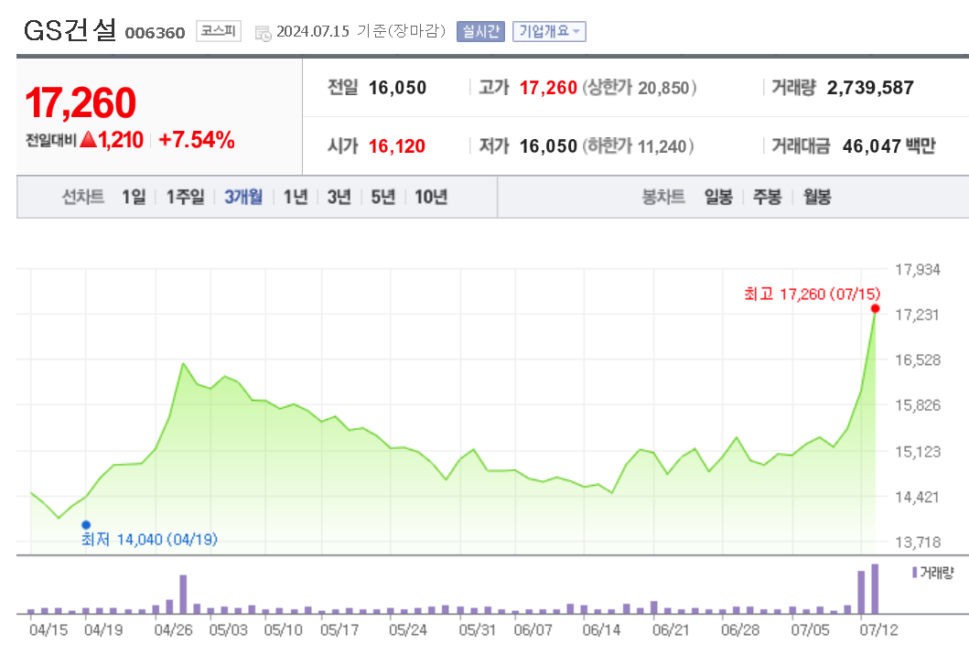
Task: Click the 실시간 real-time button
Action: (480, 31)
